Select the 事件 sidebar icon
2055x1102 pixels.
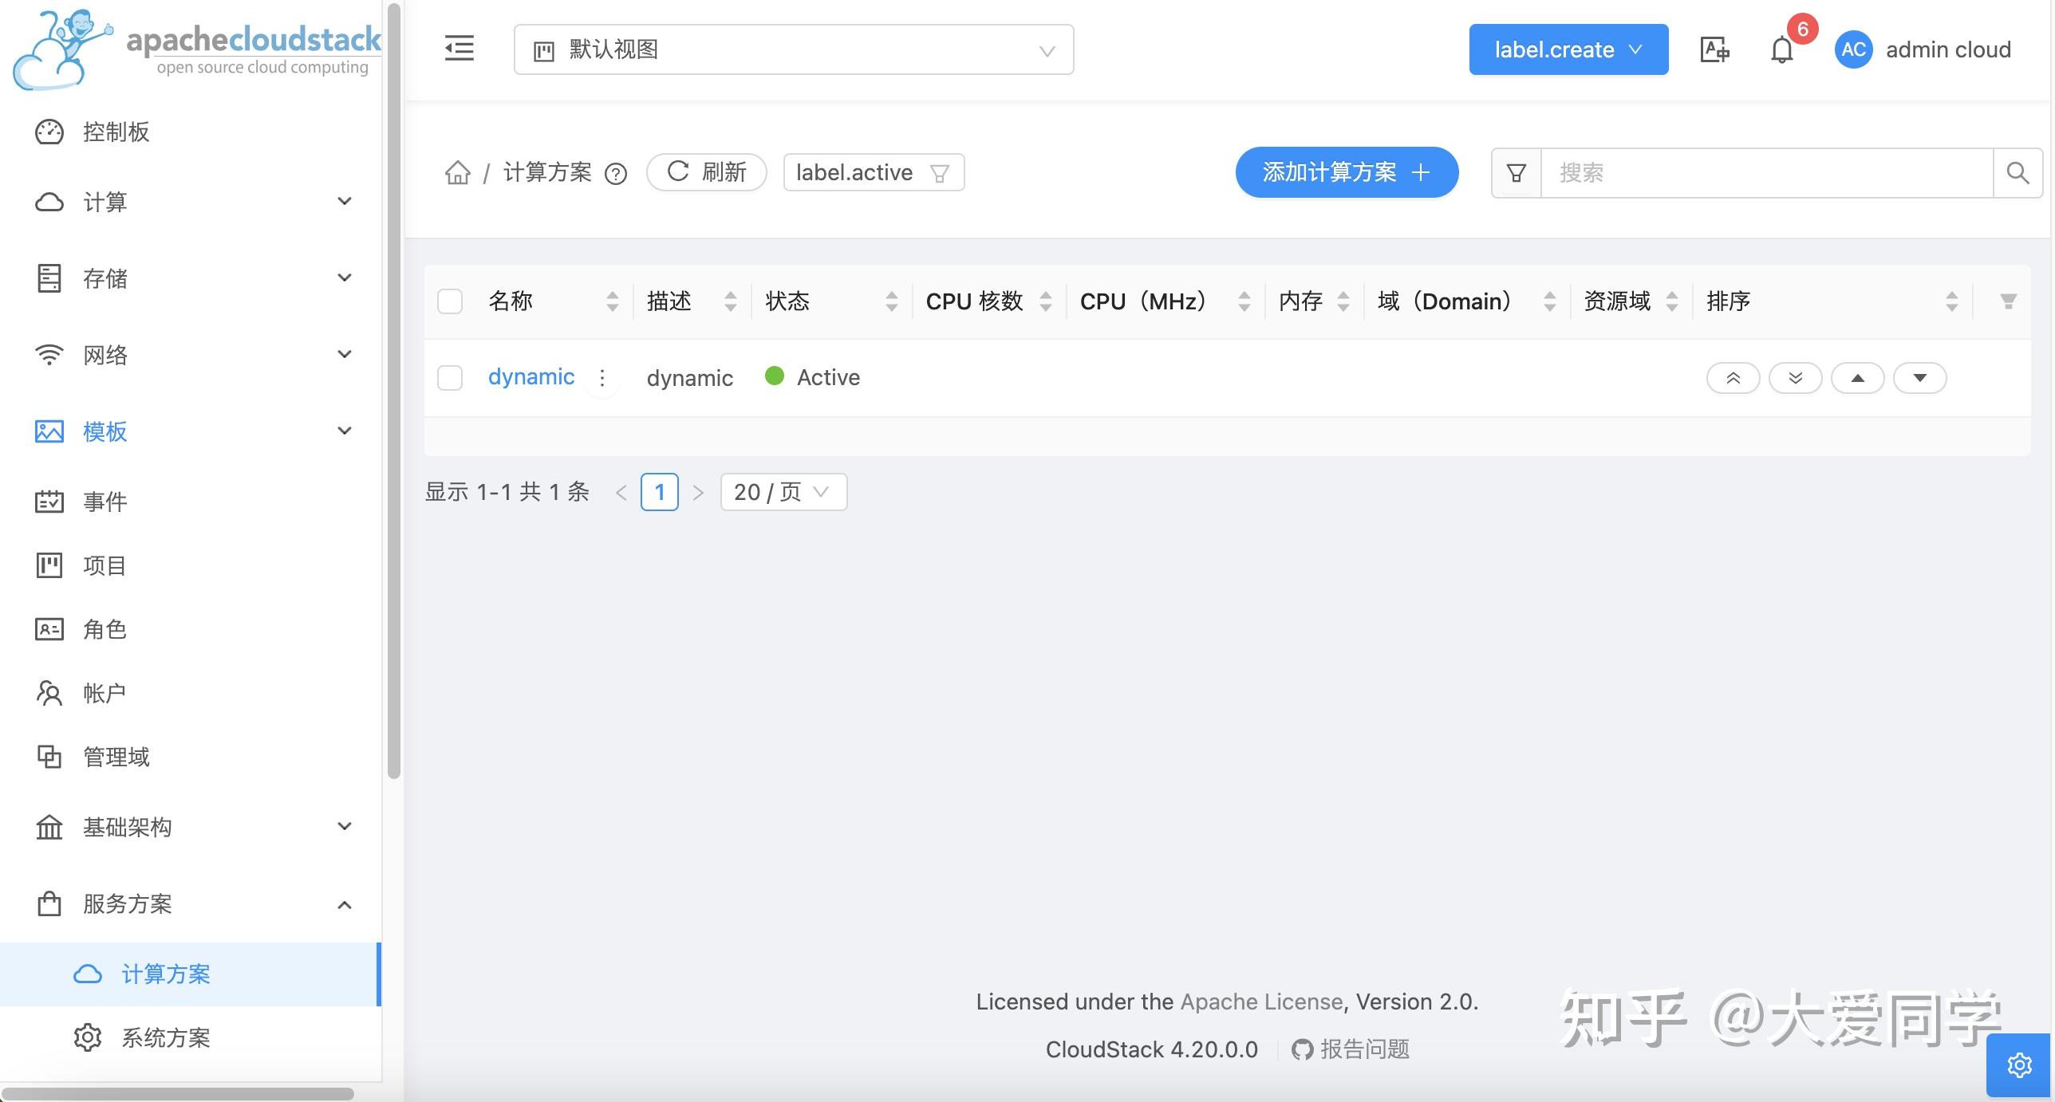click(49, 502)
